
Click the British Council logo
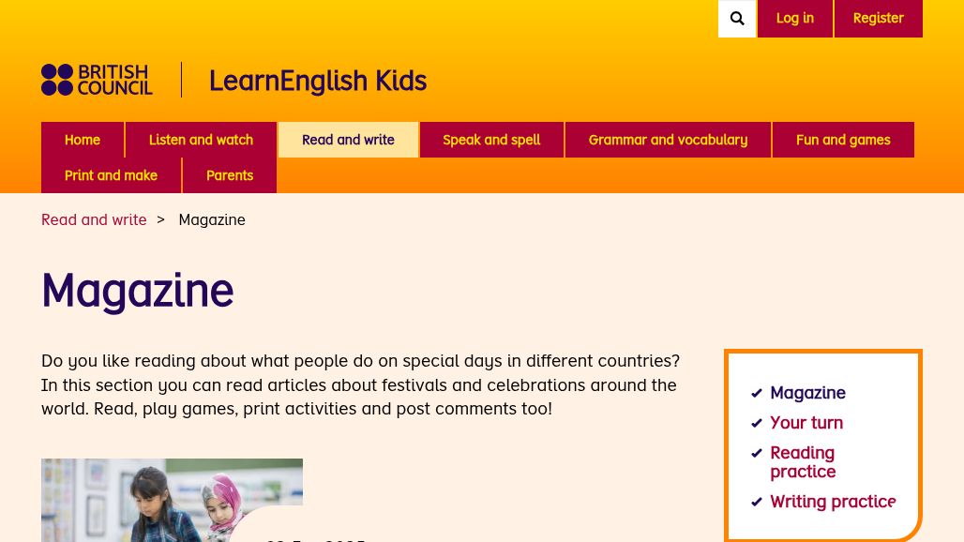click(97, 80)
